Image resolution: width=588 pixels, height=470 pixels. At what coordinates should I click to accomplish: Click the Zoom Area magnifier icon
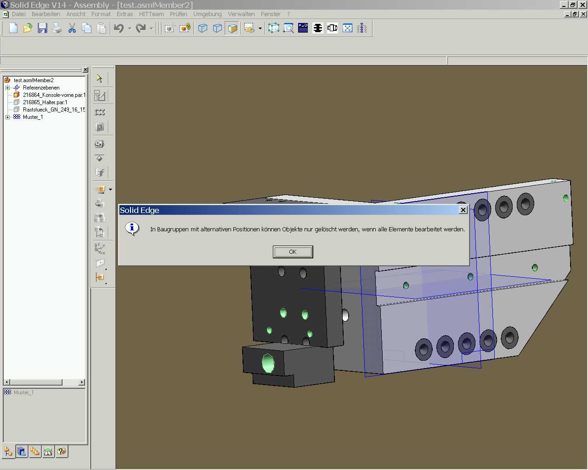tap(288, 28)
